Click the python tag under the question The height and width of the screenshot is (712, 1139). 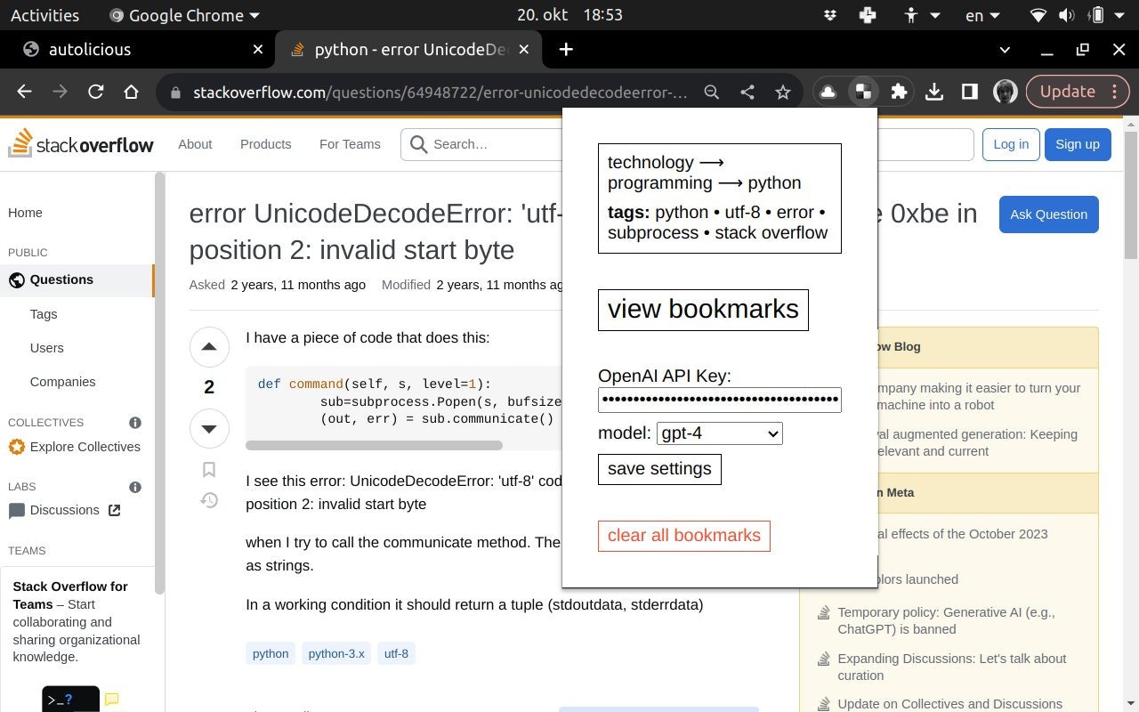[271, 653]
